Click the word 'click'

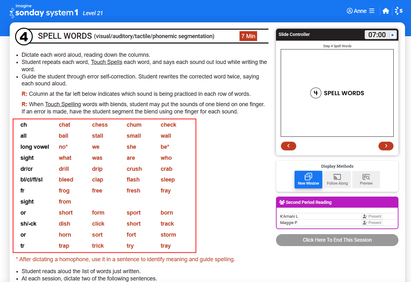98,224
